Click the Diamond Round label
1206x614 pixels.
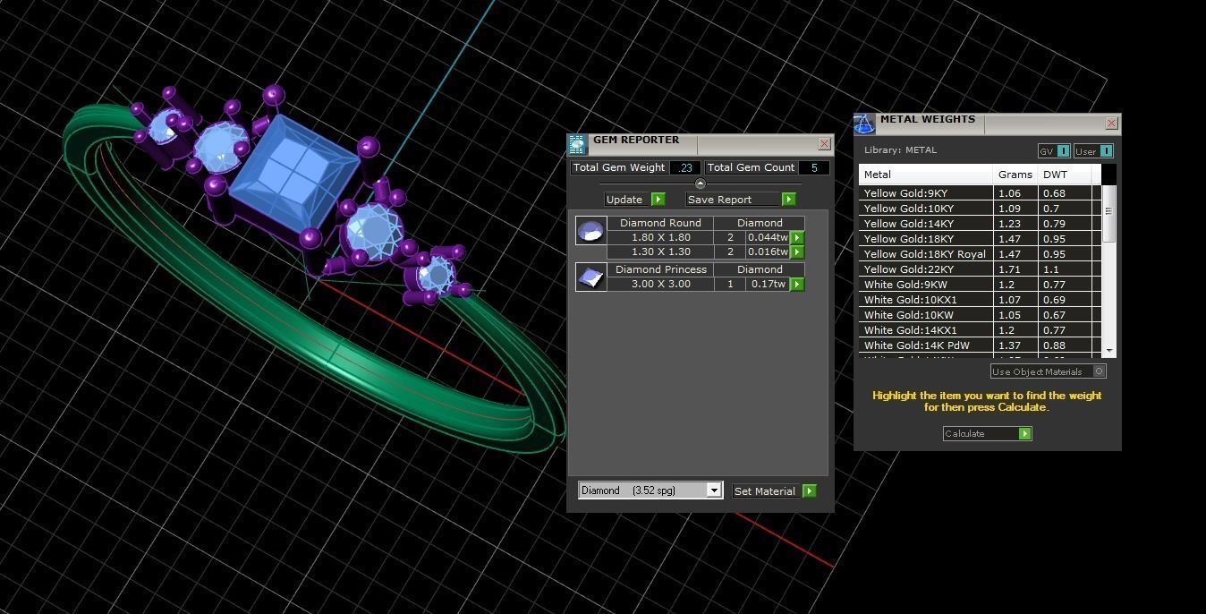660,223
